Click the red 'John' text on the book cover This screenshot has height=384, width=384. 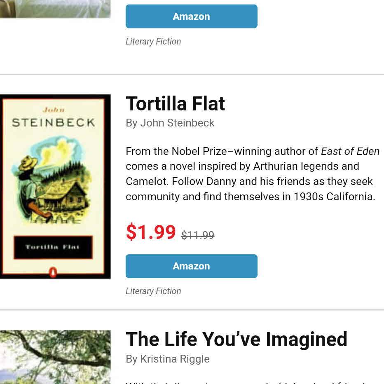[53, 110]
